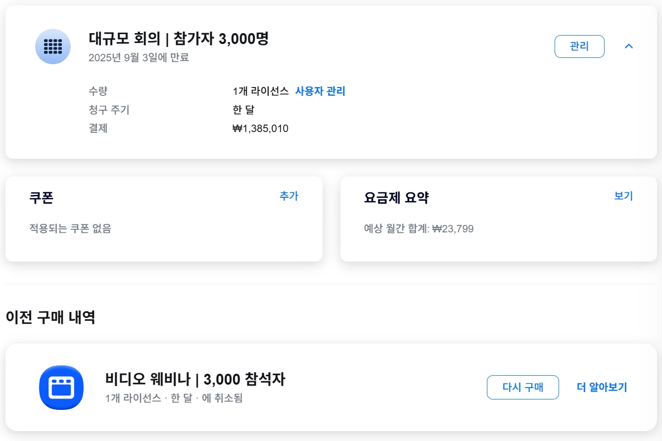The width and height of the screenshot is (662, 441).
Task: Select the 요금제 요약 heading
Action: click(396, 198)
